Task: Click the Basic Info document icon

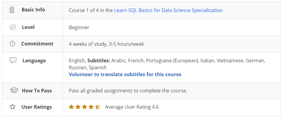Action: pos(12,10)
